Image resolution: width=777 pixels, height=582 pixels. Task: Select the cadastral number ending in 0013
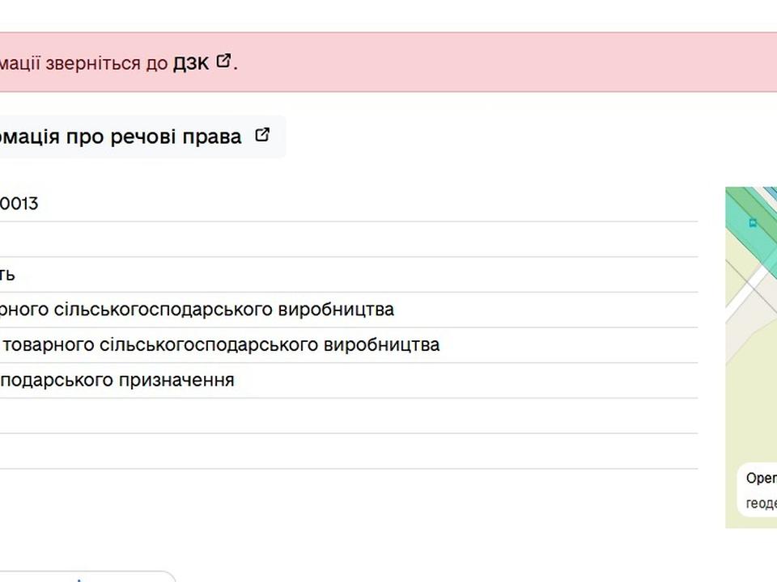[19, 204]
